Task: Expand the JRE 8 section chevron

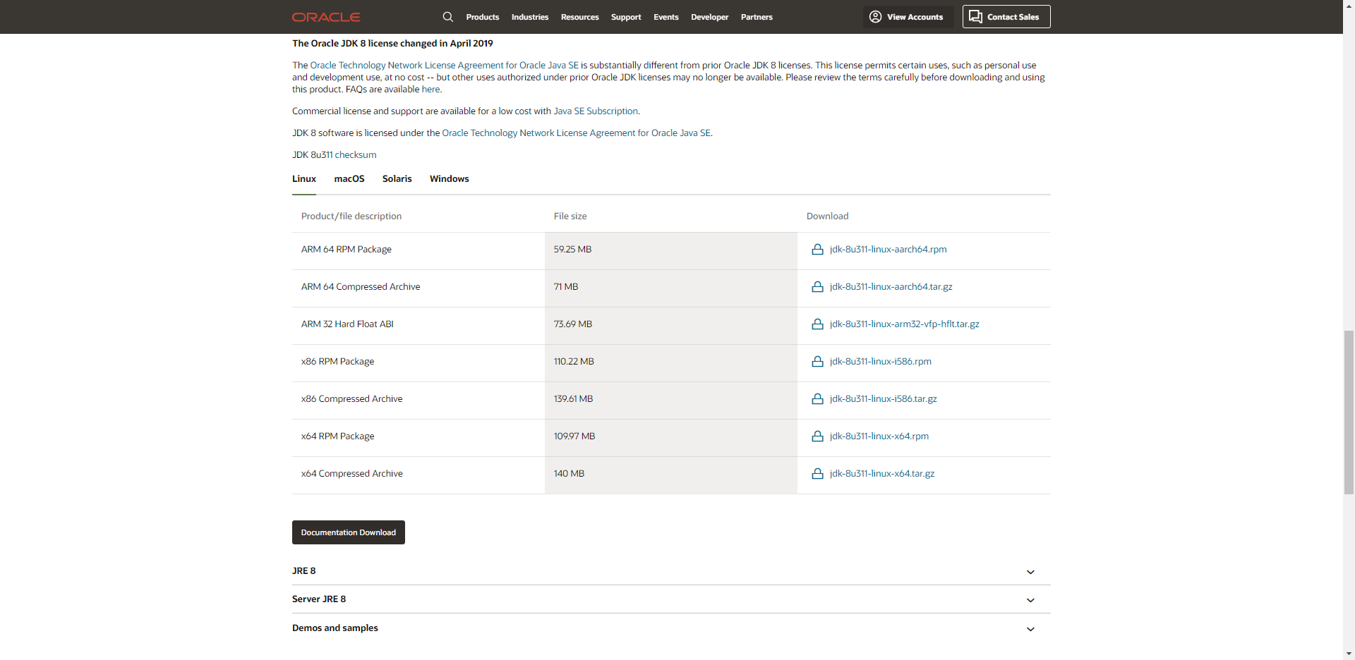Action: pyautogui.click(x=1030, y=572)
